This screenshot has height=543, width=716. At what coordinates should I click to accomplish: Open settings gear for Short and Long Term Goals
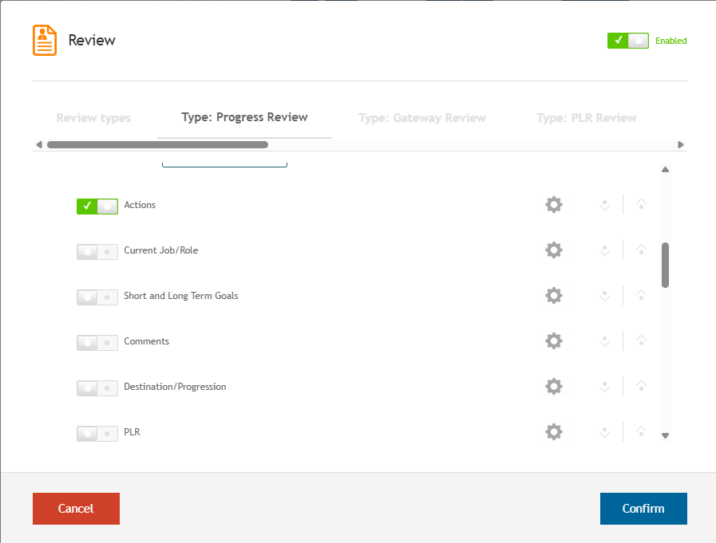(554, 296)
